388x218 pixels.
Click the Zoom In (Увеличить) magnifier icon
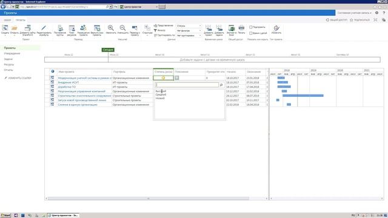click(x=111, y=29)
